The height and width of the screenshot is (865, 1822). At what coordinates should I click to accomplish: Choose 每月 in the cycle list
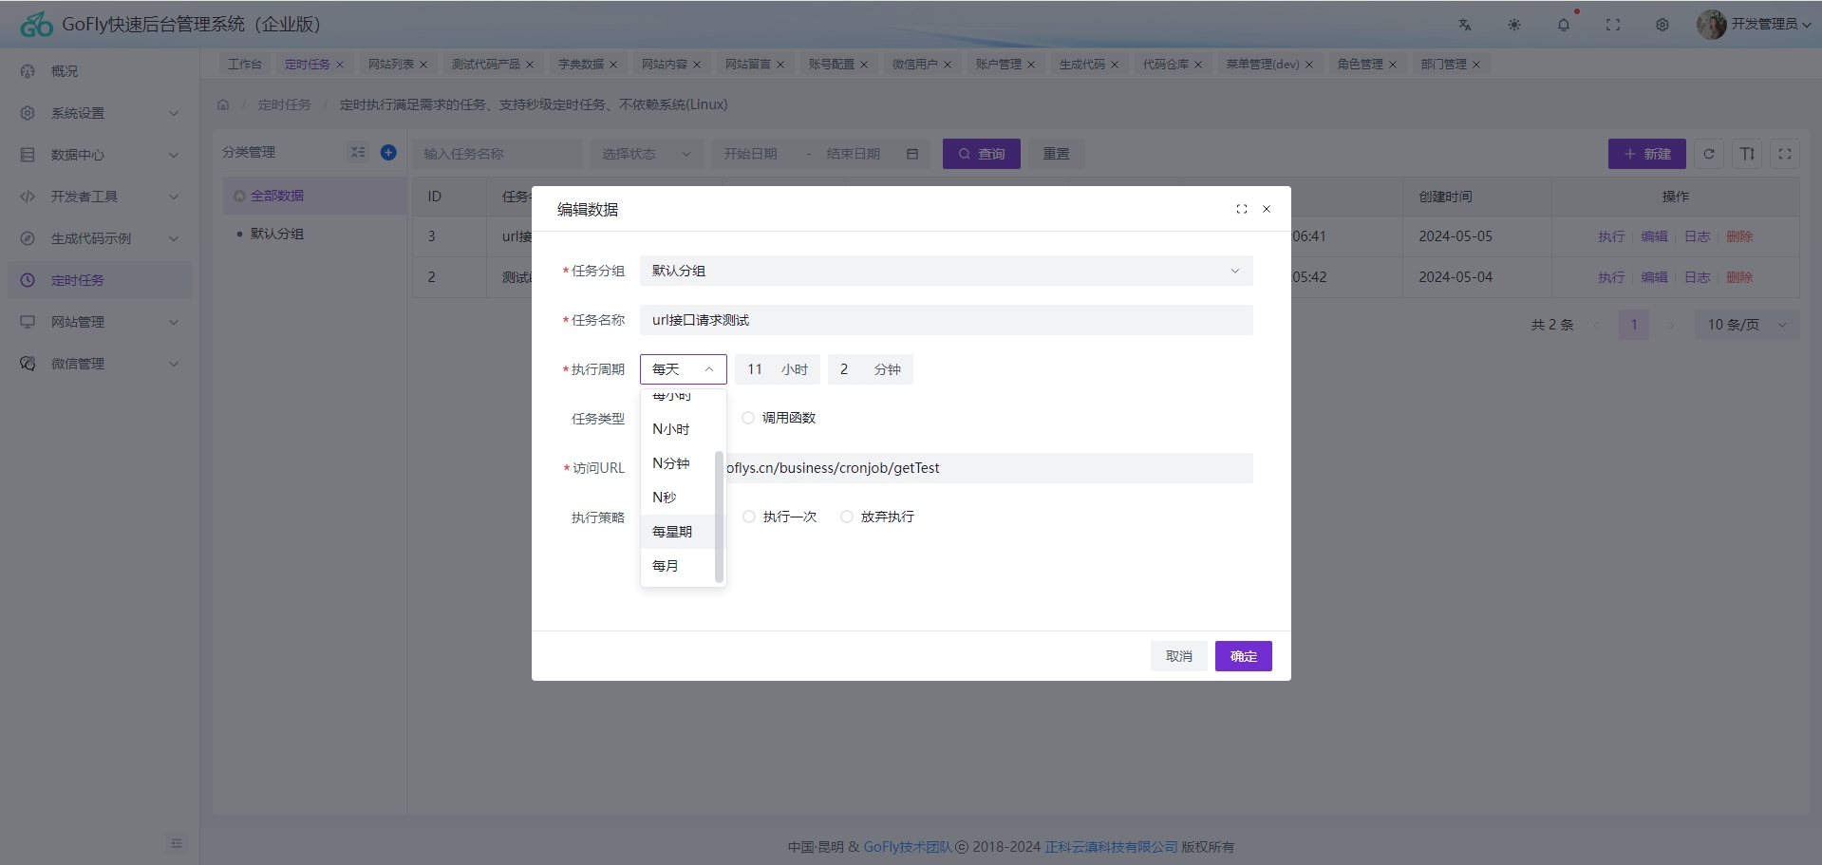(678, 566)
